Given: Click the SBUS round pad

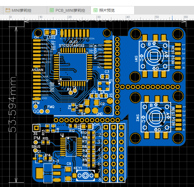Looking at the screenshot, I should pos(36,151).
